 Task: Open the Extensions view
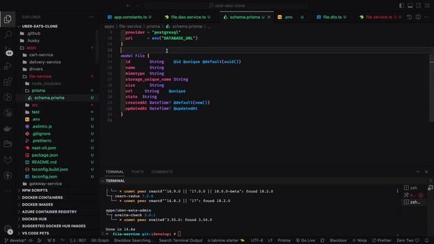tap(7, 81)
